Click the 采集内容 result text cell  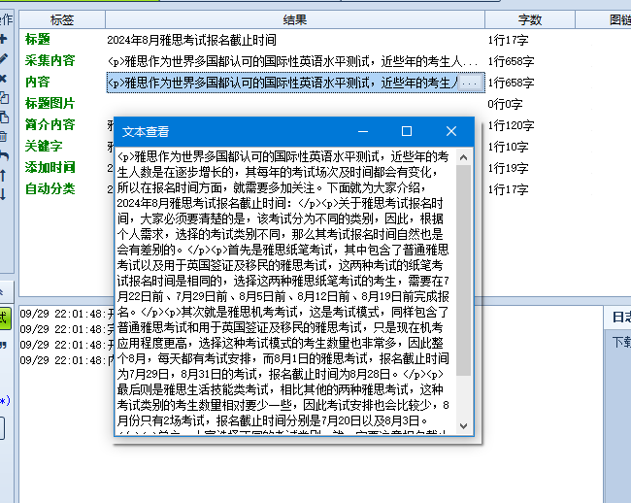292,61
